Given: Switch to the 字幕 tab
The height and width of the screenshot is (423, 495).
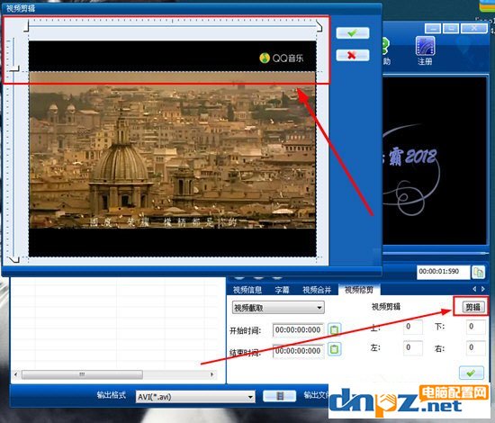Looking at the screenshot, I should tap(282, 290).
